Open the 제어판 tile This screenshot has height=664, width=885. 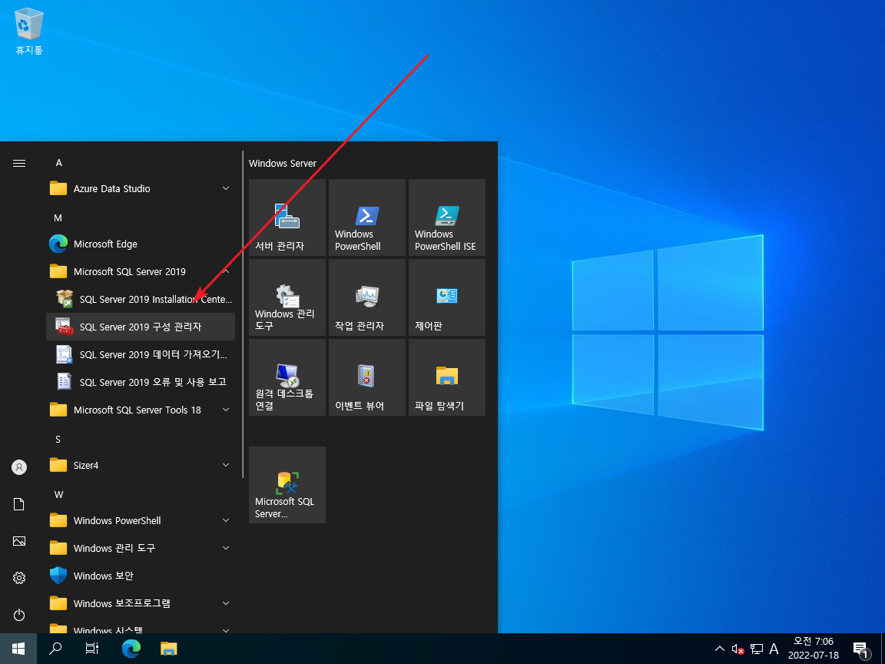click(x=447, y=297)
